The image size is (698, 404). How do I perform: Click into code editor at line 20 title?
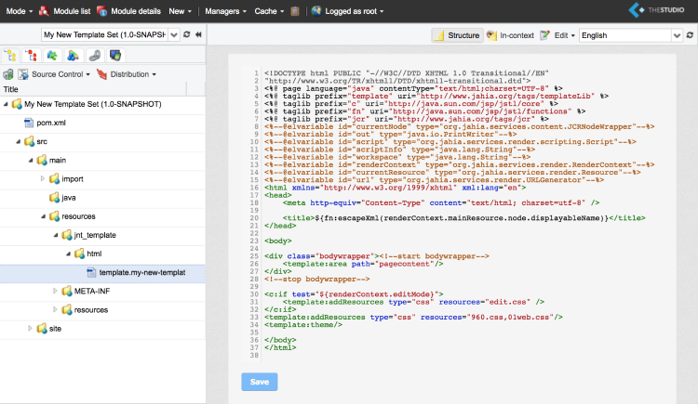pyautogui.click(x=463, y=217)
